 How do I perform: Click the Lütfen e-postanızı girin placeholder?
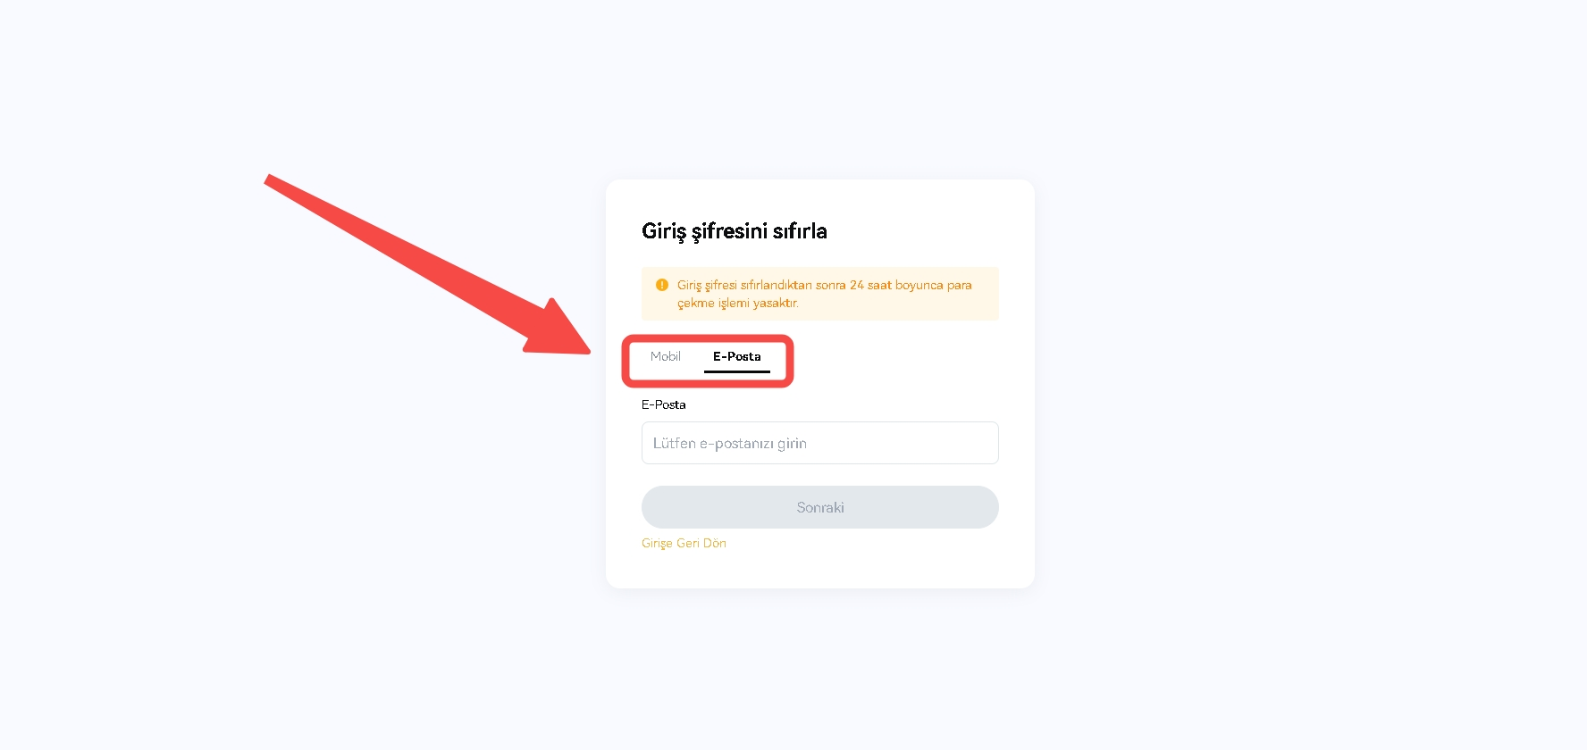click(730, 443)
